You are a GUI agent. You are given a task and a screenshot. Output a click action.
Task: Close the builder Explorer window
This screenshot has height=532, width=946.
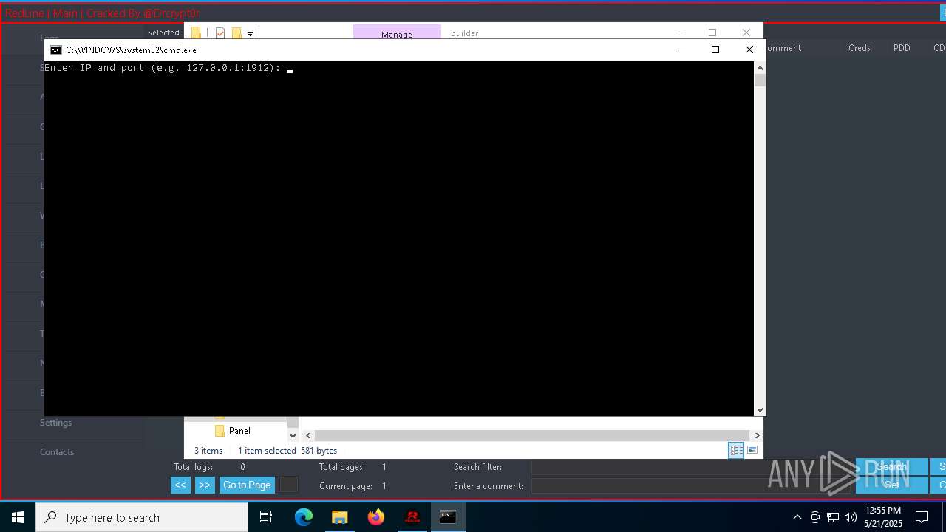pos(746,33)
